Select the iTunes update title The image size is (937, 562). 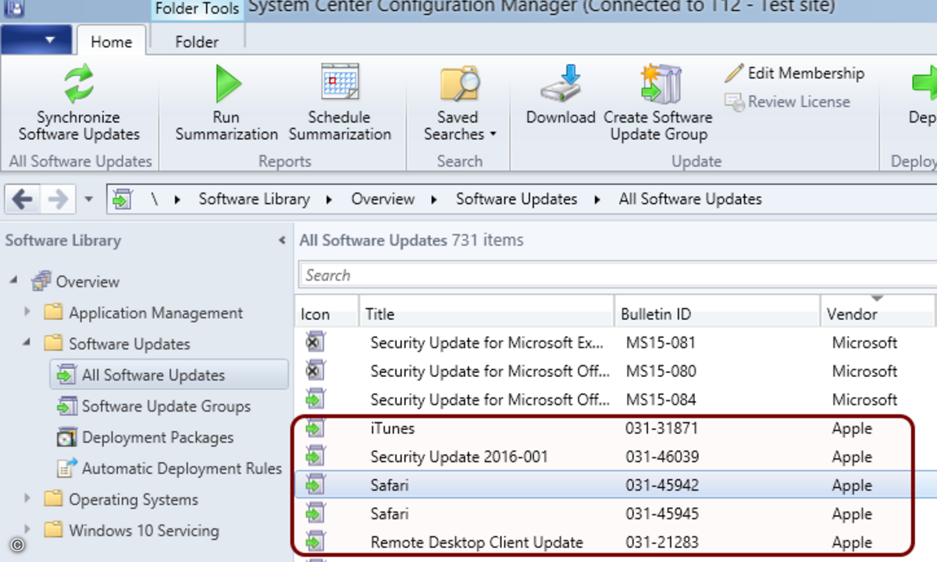(x=393, y=428)
